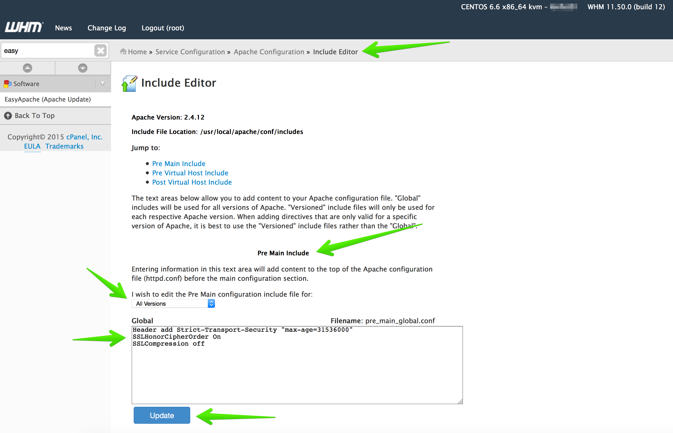Click the text area resize handle
This screenshot has height=433, width=673.
click(x=460, y=401)
